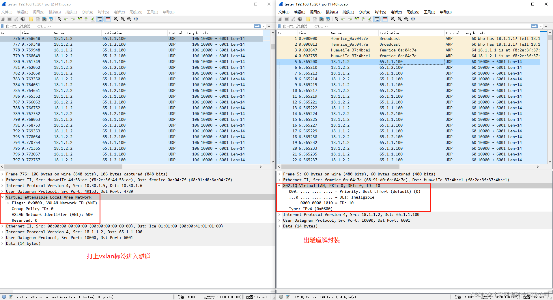This screenshot has width=553, height=300.
Task: Open expert info circle in left status bar
Action: point(4,297)
